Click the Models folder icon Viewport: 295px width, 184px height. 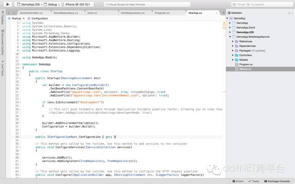click(236, 60)
